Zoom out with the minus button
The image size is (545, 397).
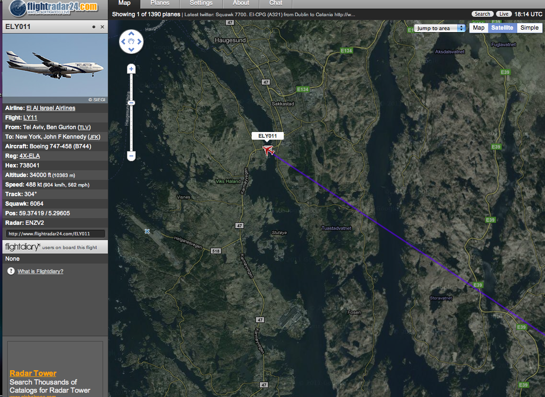click(x=131, y=156)
